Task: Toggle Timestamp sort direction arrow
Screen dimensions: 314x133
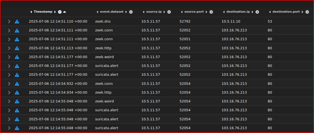Action: [x=64, y=12]
